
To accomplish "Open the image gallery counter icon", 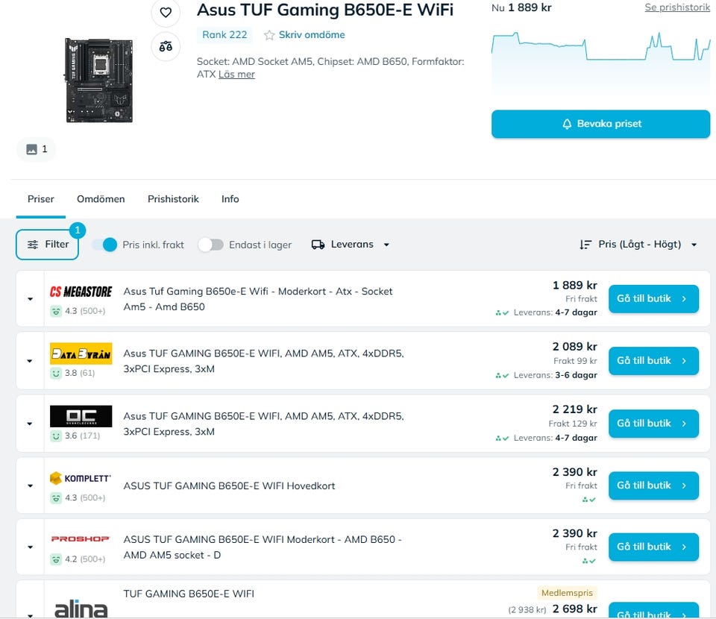I will (x=37, y=149).
